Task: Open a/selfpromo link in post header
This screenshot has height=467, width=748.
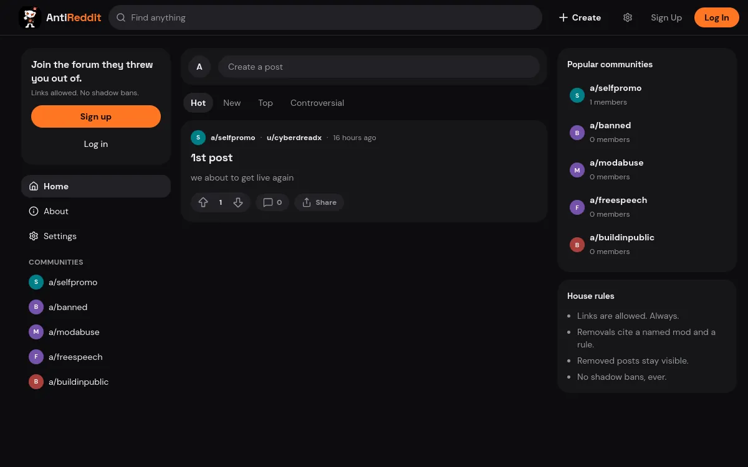Action: [x=233, y=138]
